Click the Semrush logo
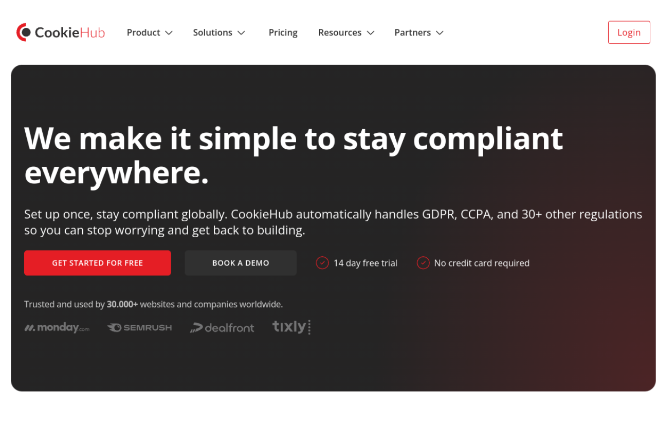 click(139, 328)
